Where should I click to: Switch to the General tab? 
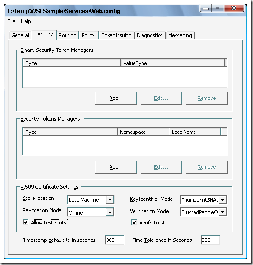tap(20, 35)
